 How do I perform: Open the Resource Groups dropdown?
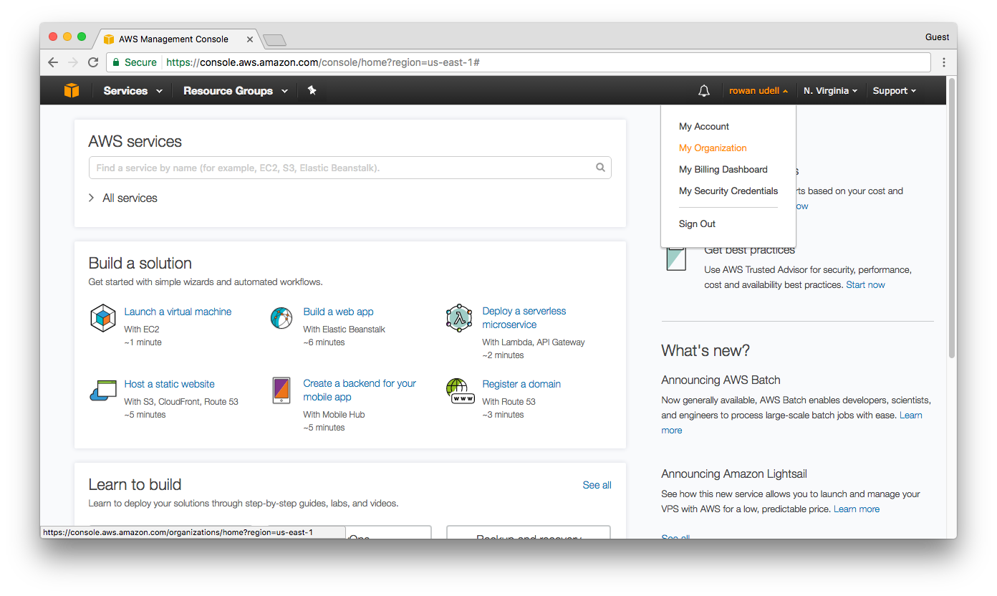236,91
